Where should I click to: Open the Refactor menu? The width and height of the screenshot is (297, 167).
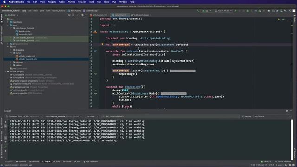tap(82, 2)
